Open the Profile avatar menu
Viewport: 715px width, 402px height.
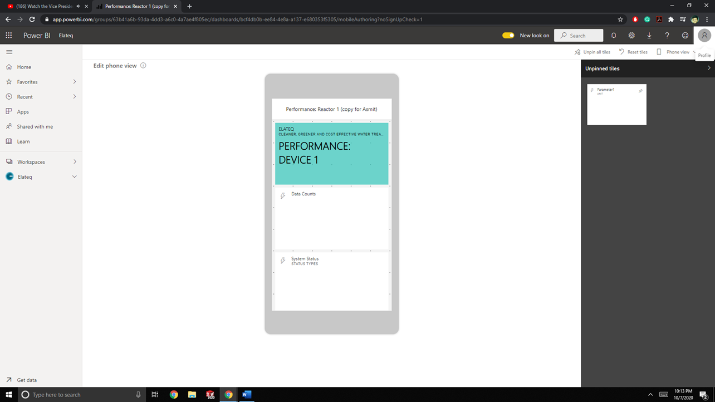tap(704, 35)
